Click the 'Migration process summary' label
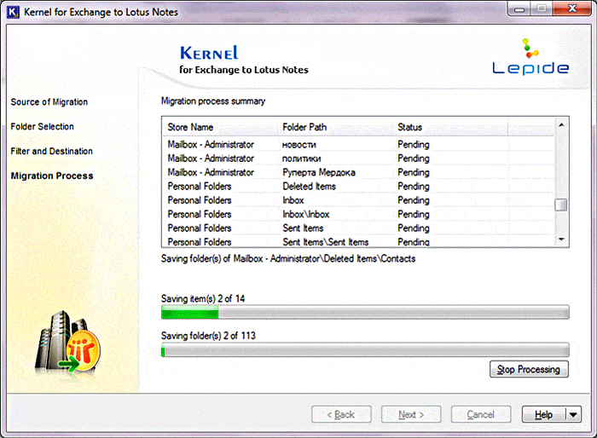 [213, 101]
